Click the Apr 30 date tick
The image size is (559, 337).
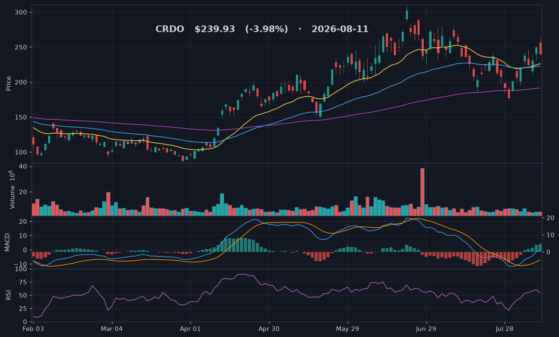[269, 329]
